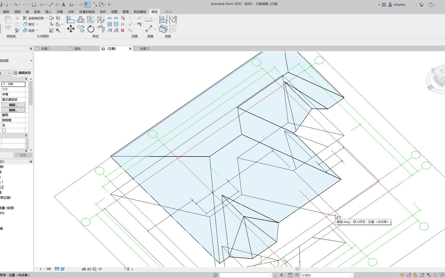Open the cdoplus account dropdown

416,5
